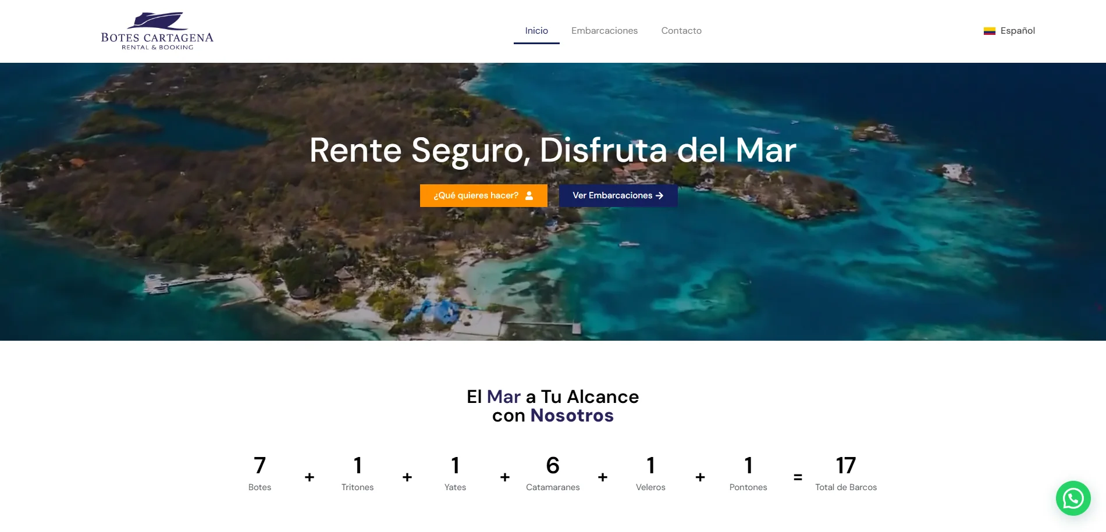This screenshot has height=532, width=1106.
Task: Click the El Mar a Tu Alcance heading
Action: coord(553,406)
